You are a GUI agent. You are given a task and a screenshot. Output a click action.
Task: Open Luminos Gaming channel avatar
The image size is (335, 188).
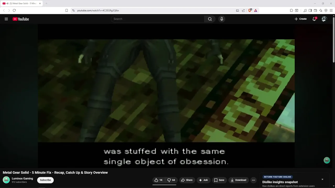coord(6,180)
